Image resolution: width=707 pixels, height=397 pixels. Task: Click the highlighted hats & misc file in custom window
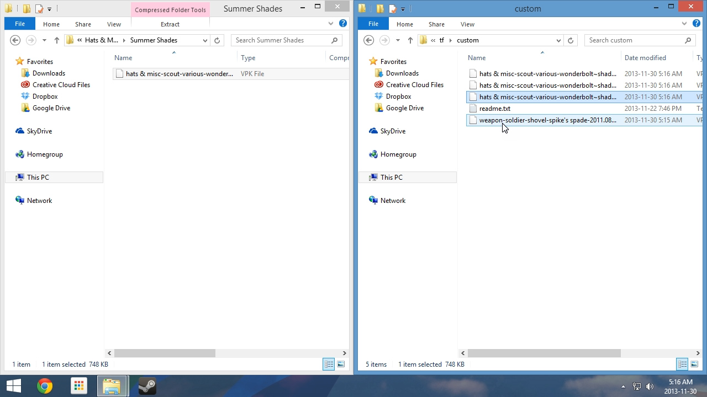coord(584,97)
